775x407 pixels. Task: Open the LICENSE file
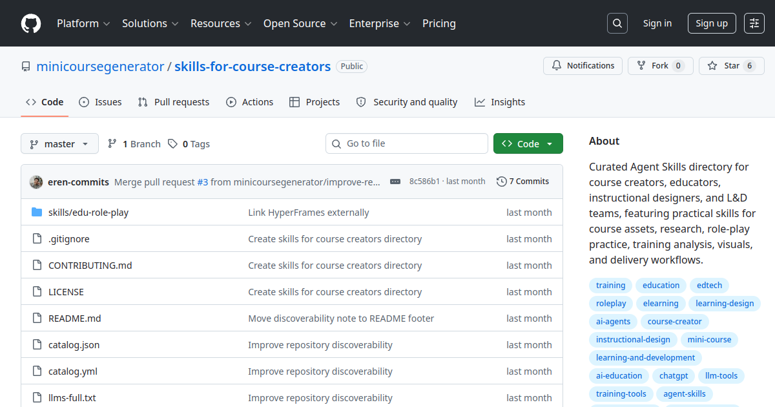[66, 292]
